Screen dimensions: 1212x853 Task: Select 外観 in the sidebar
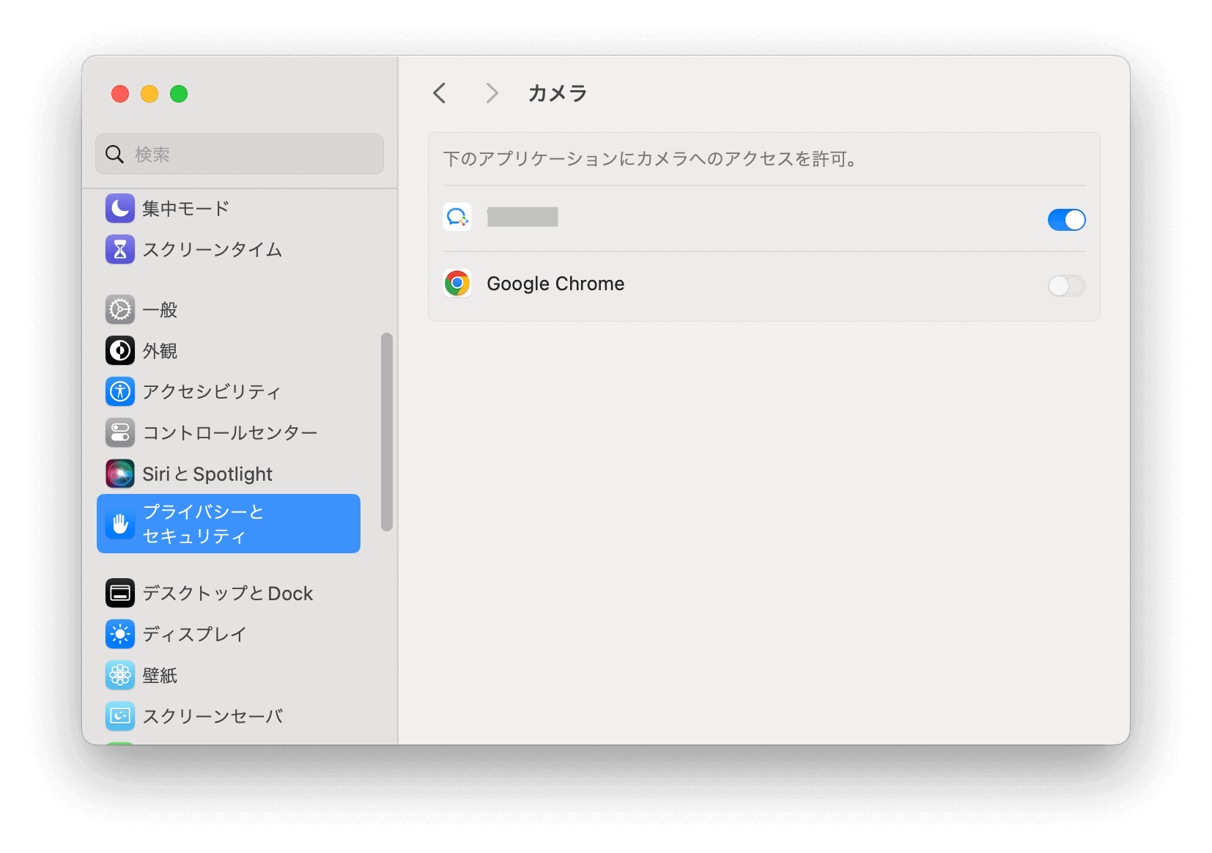pos(229,351)
